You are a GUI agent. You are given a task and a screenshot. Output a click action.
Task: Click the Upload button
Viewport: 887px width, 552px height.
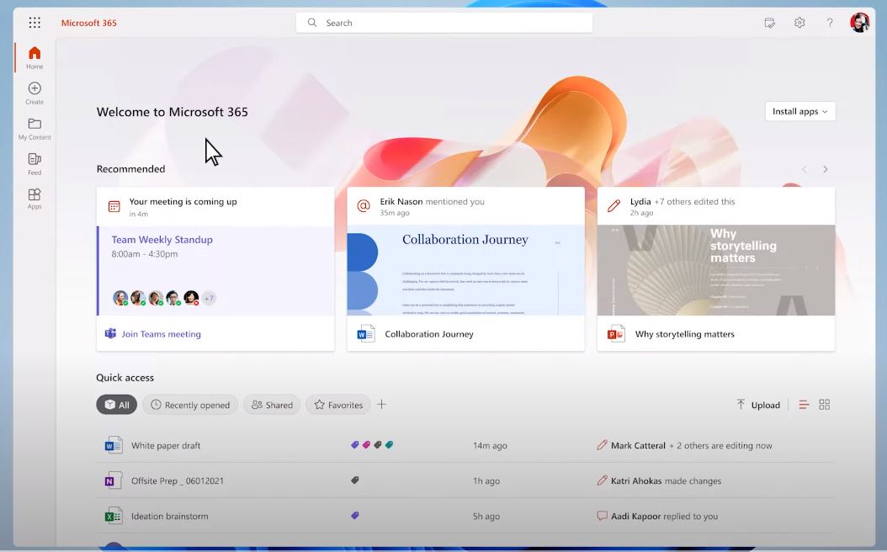758,405
